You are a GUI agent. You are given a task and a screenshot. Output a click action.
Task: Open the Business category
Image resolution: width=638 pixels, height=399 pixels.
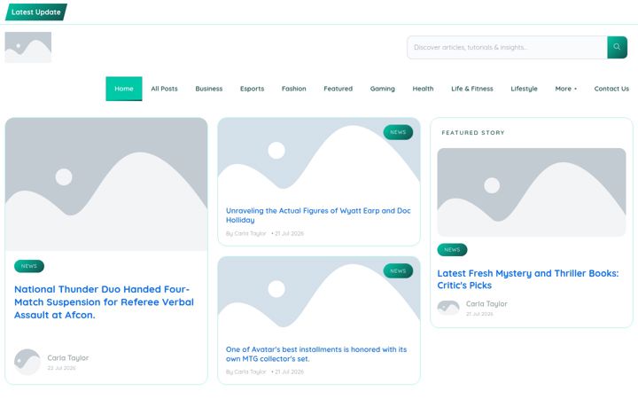(209, 89)
